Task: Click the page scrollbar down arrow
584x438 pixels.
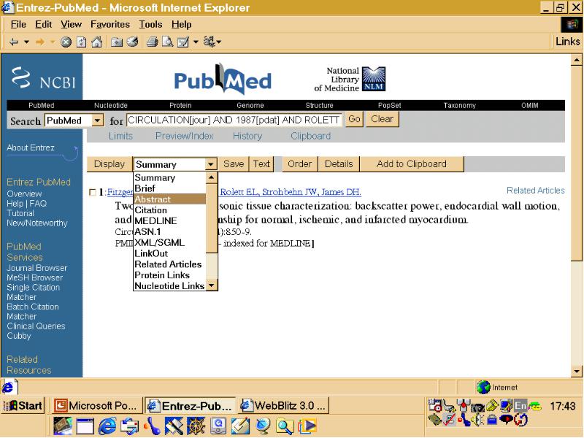Action: coord(577,371)
